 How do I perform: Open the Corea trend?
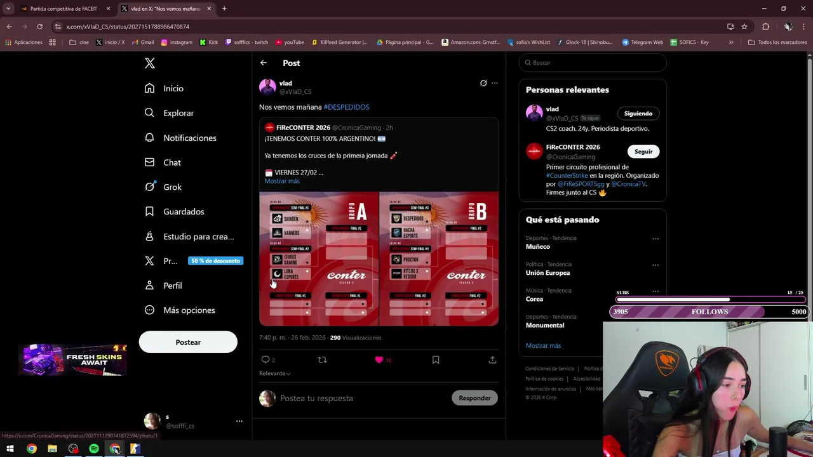pos(534,299)
